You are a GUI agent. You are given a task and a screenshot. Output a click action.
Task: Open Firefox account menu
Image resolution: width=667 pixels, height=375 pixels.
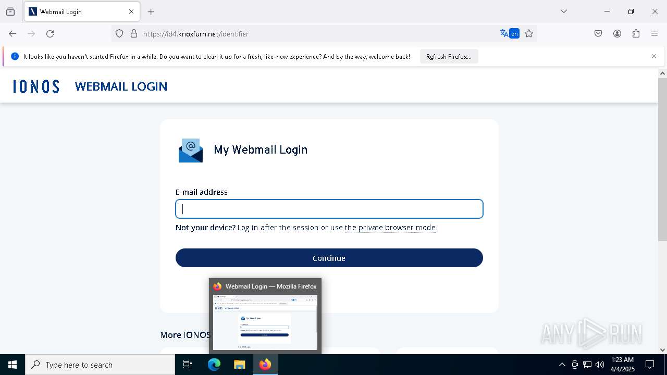617,34
